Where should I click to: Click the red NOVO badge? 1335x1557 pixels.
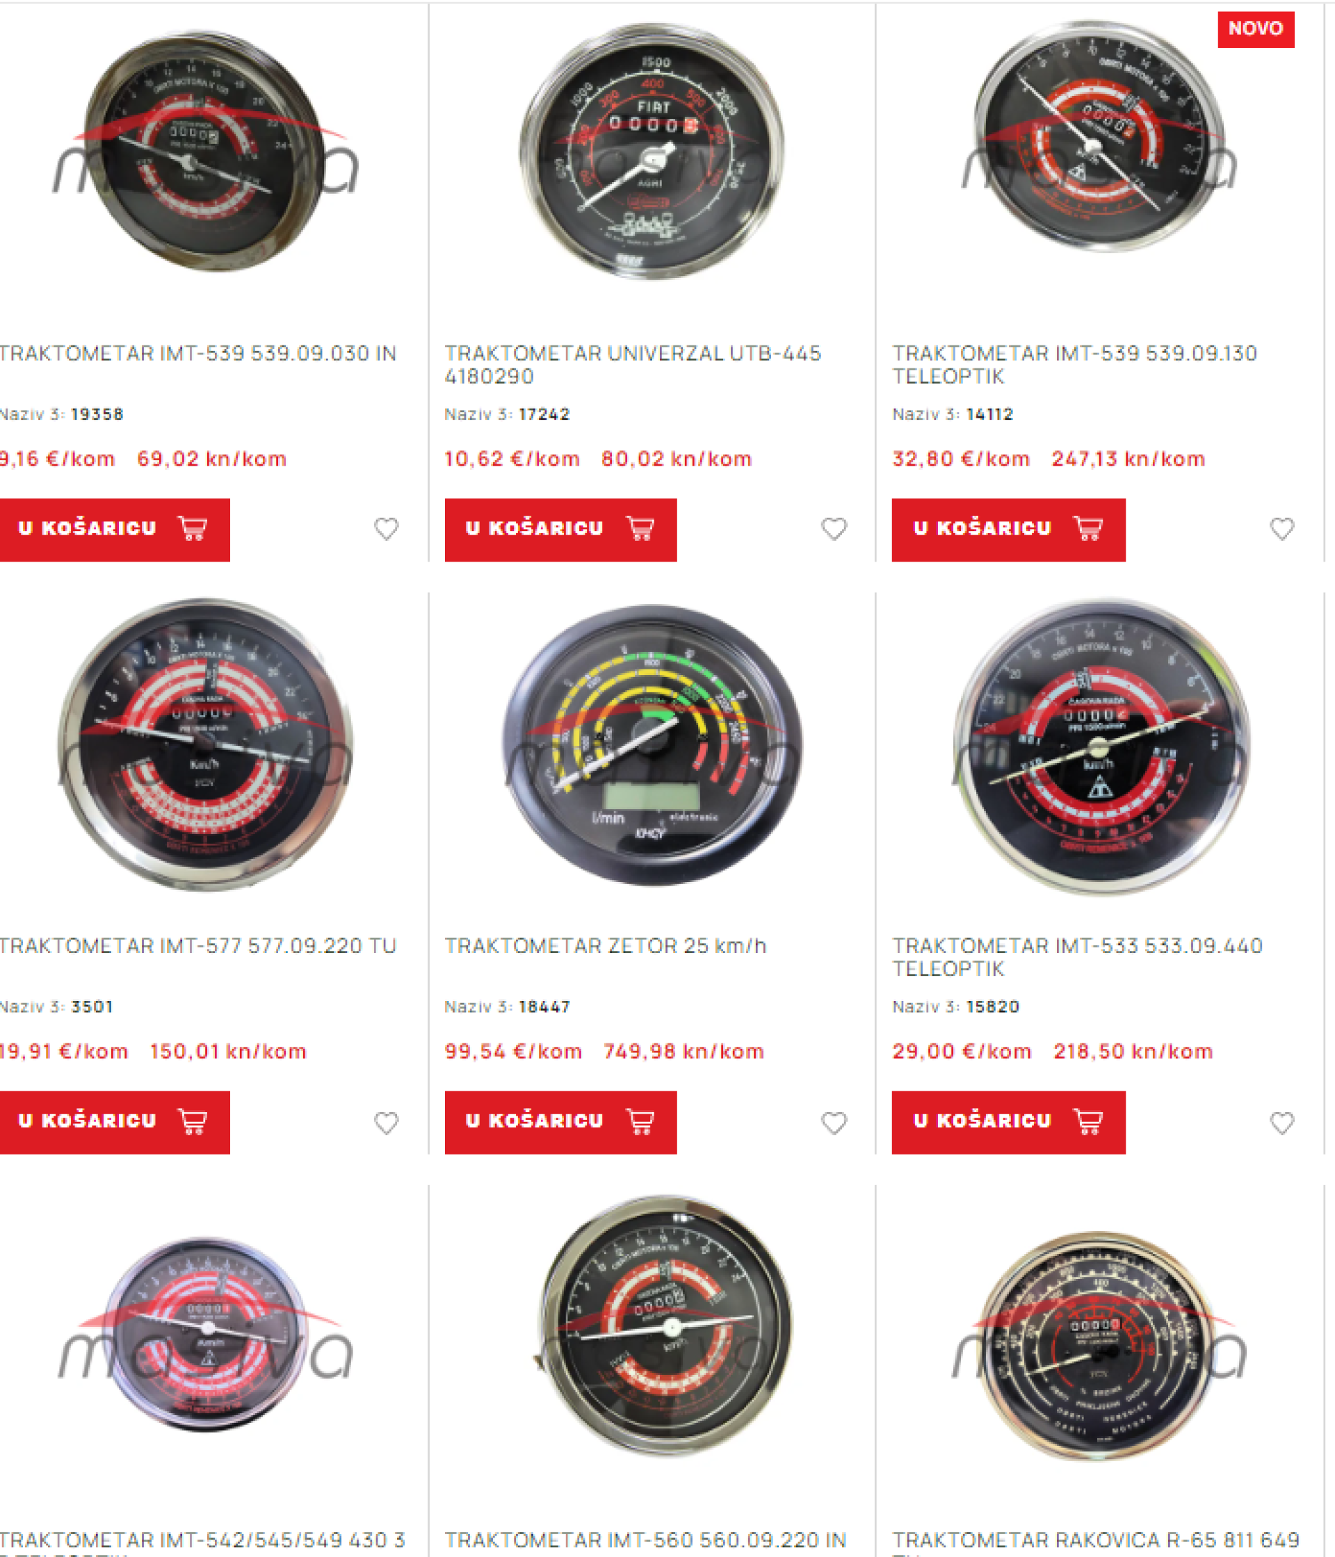coord(1255,28)
